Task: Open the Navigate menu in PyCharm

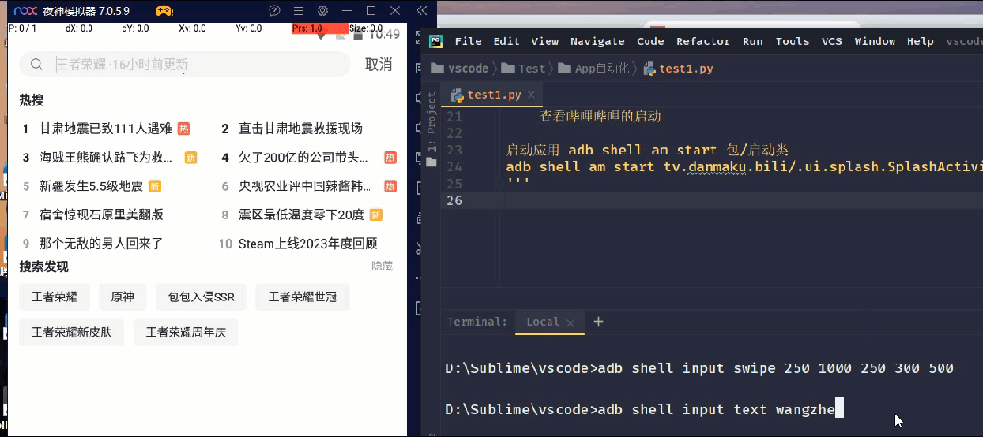Action: 598,41
